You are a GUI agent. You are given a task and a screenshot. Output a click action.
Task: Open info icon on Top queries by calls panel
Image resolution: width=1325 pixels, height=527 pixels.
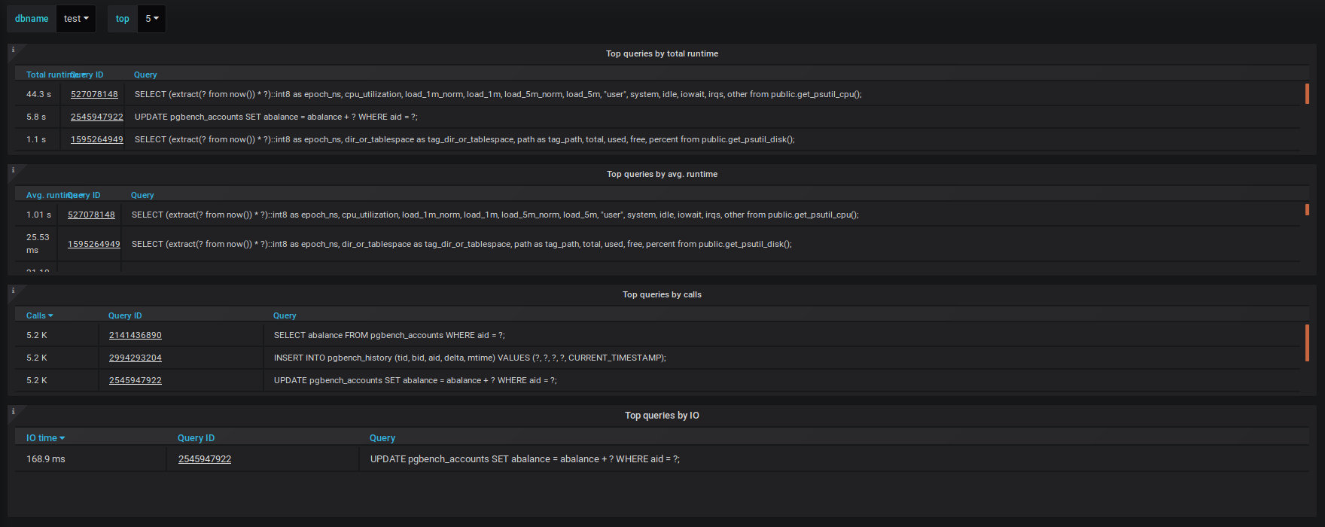tap(13, 291)
